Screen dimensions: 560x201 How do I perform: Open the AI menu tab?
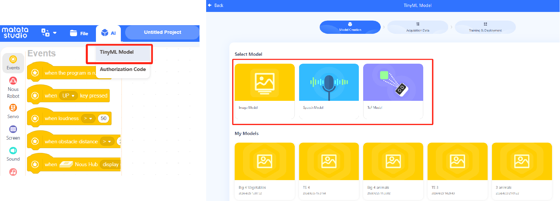[x=109, y=33]
